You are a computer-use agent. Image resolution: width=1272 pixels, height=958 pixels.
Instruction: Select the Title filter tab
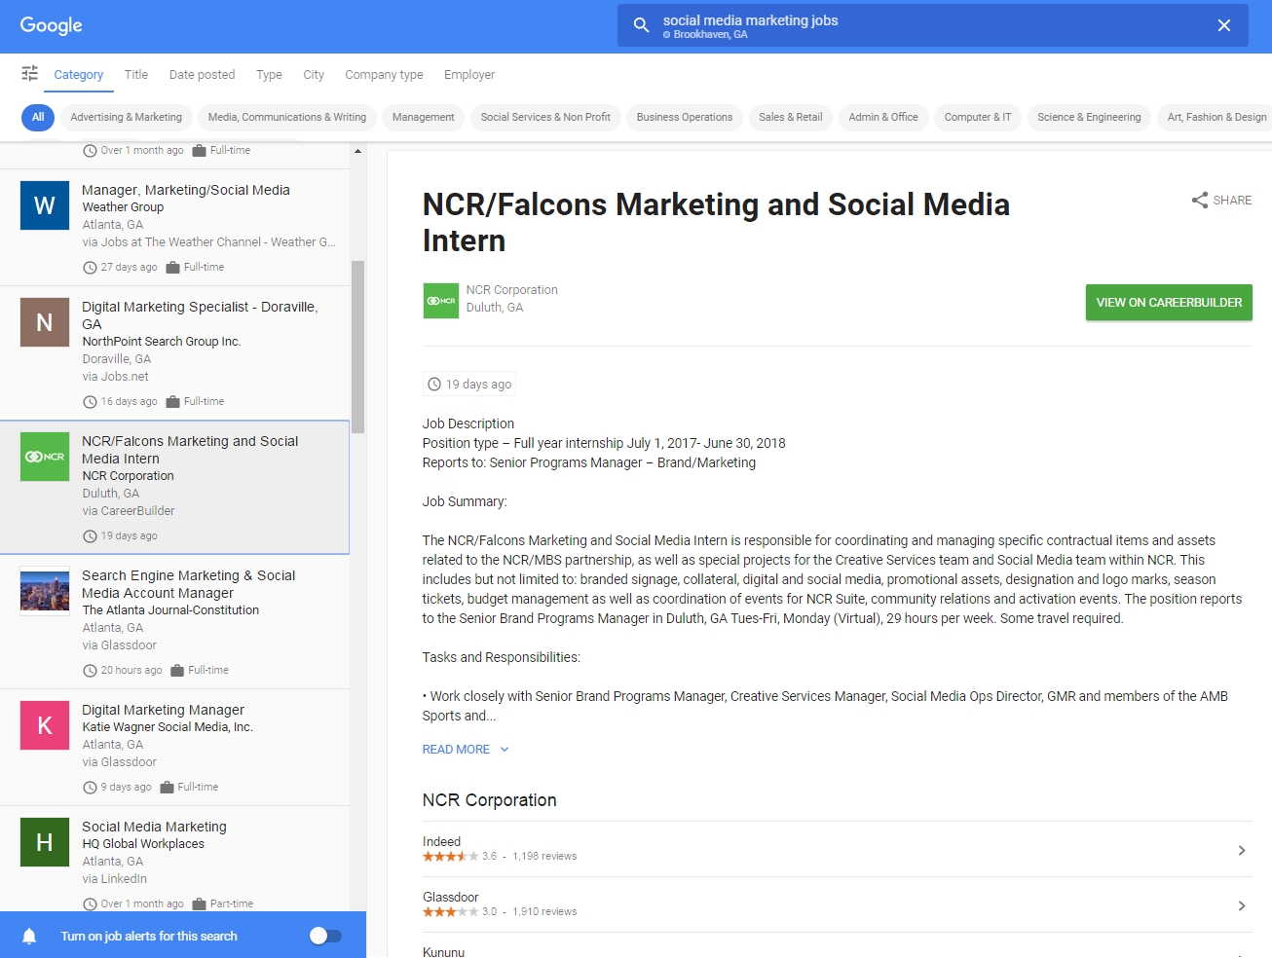point(136,75)
